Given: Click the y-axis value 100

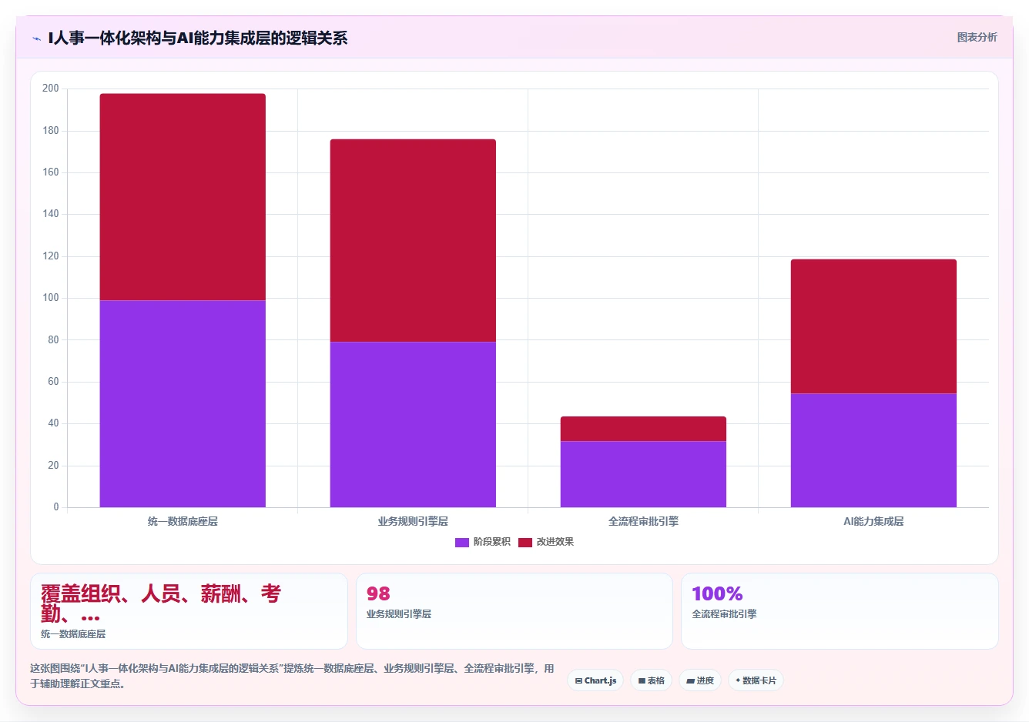Looking at the screenshot, I should [x=51, y=298].
